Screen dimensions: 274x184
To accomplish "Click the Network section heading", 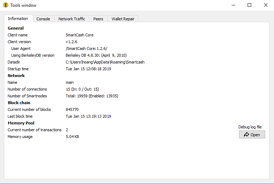I will pyautogui.click(x=16, y=76).
